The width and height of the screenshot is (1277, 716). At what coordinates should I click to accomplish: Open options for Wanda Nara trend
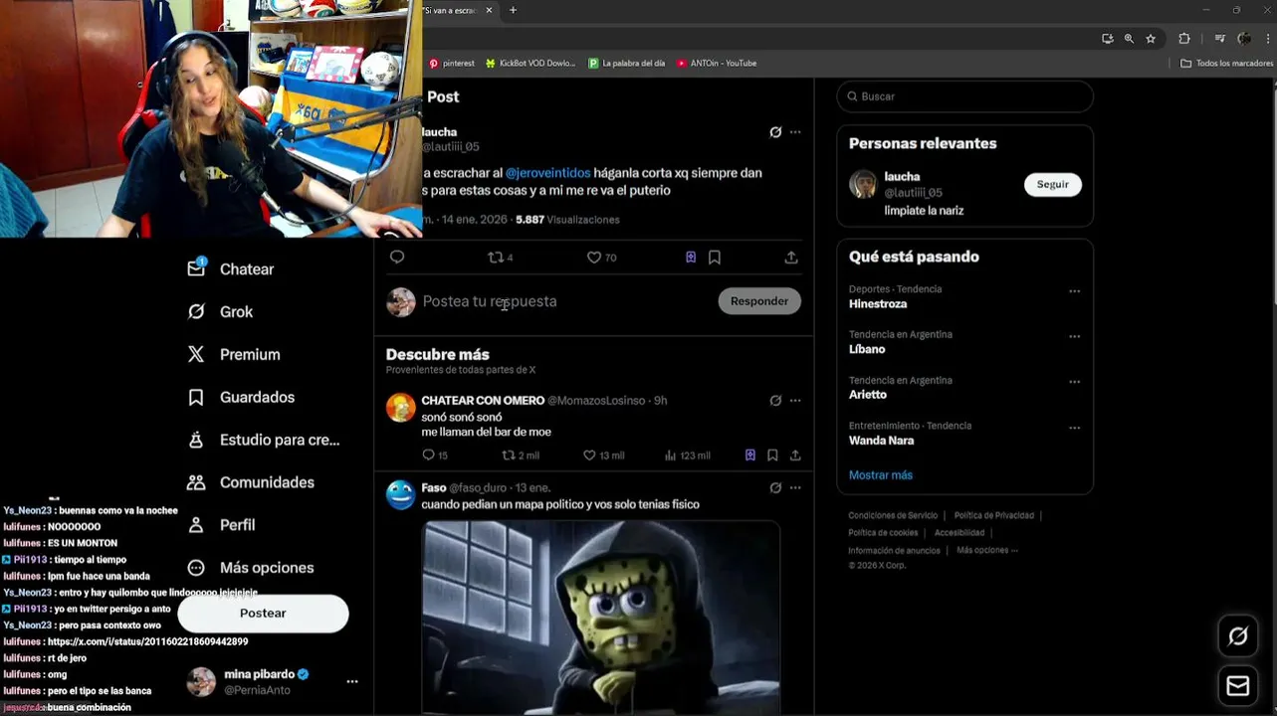click(x=1074, y=428)
